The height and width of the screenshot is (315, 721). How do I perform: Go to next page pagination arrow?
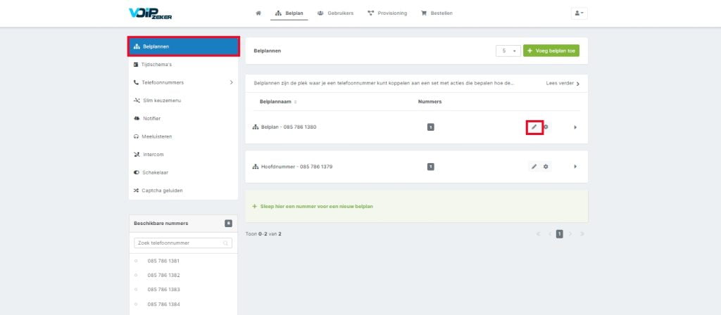coord(570,234)
